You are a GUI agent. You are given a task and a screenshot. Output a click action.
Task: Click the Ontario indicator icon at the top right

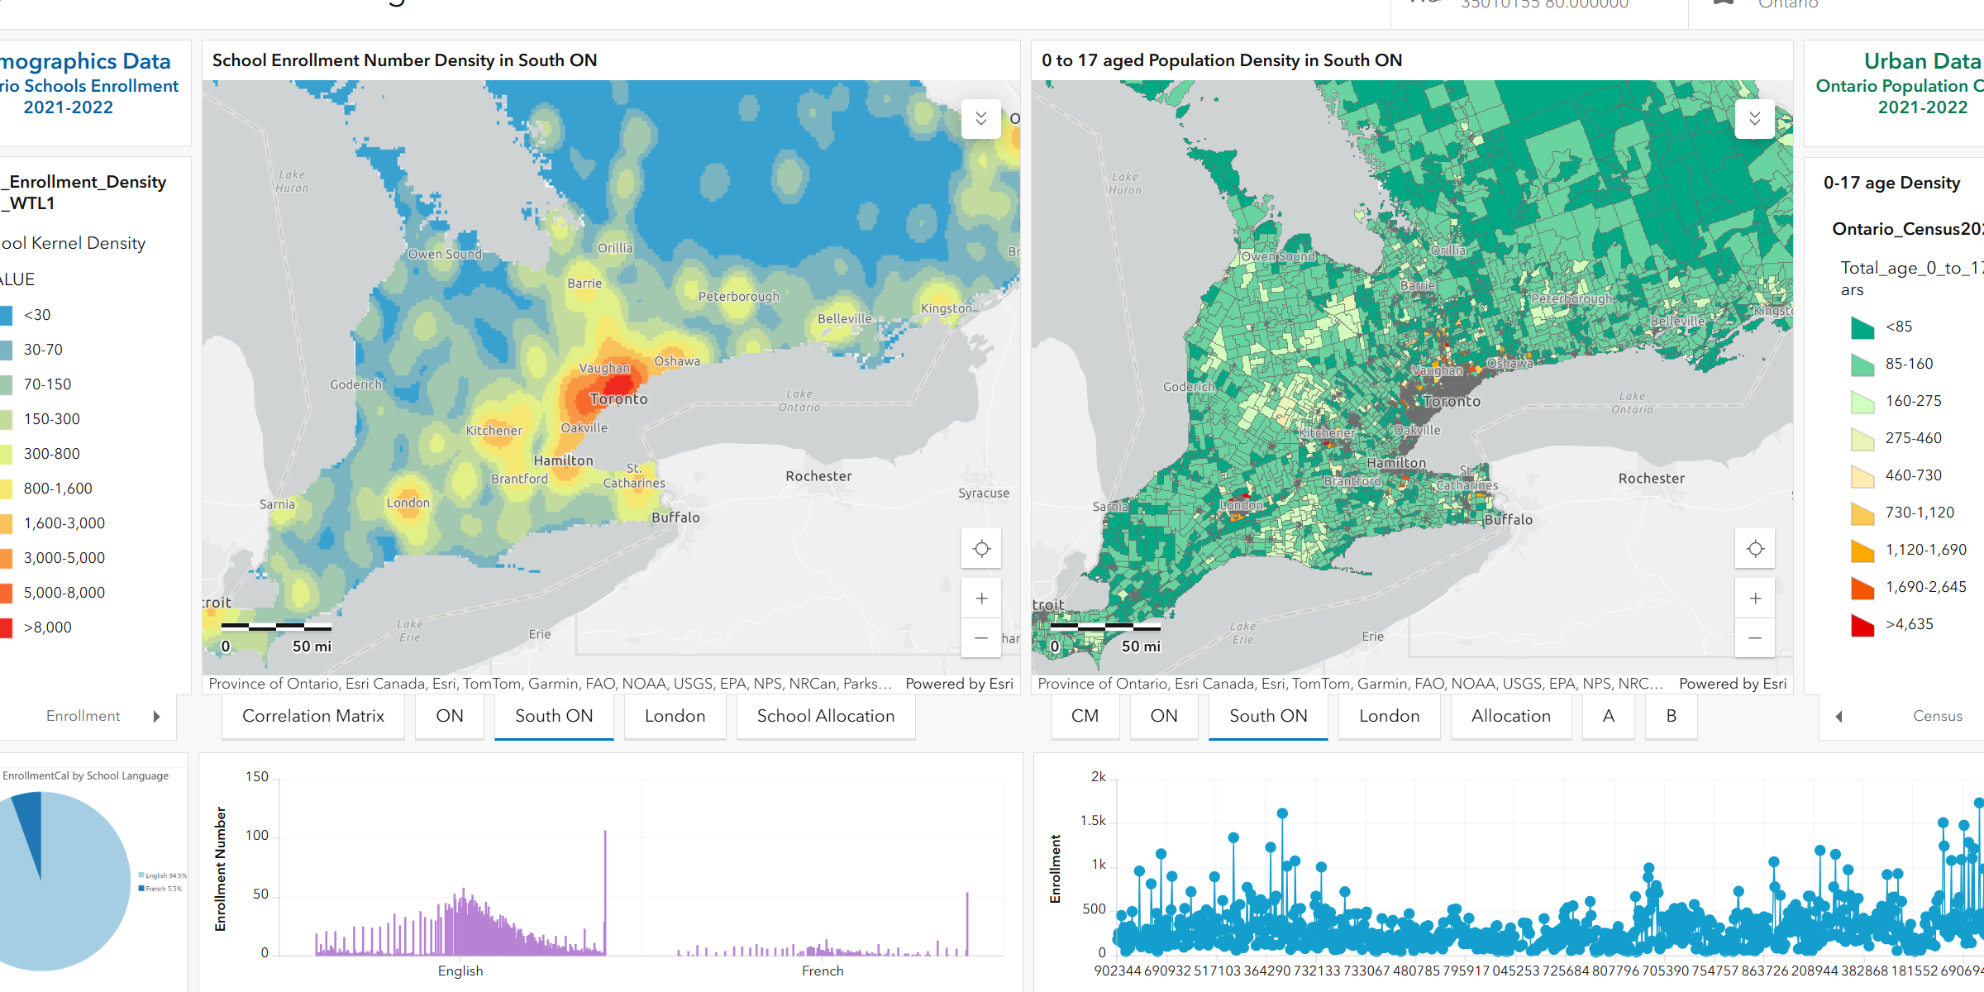pyautogui.click(x=1724, y=4)
